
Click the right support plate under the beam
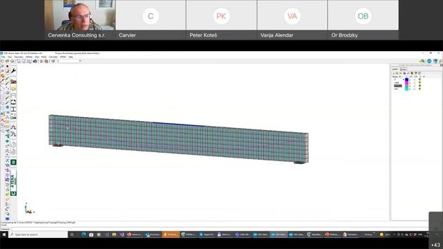(x=300, y=163)
